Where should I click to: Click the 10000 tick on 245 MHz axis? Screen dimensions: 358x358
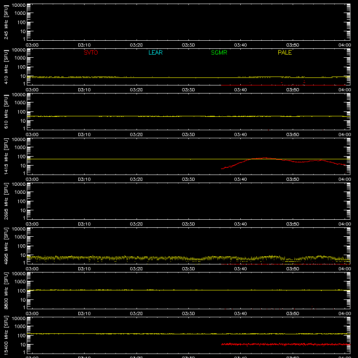[x=19, y=5]
